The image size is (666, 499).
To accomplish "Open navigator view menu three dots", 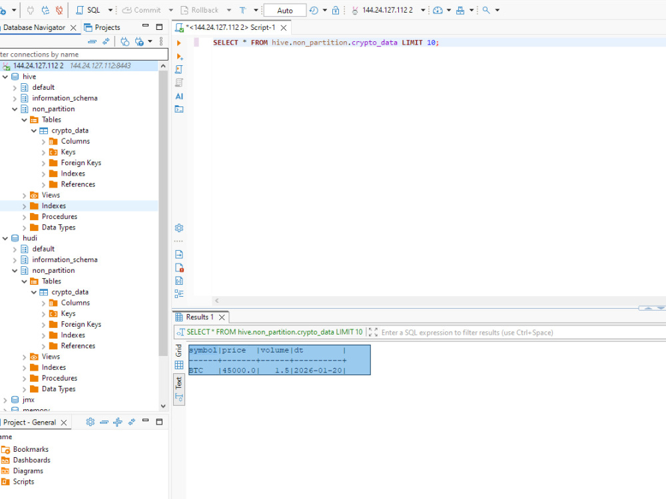I will pos(161,41).
